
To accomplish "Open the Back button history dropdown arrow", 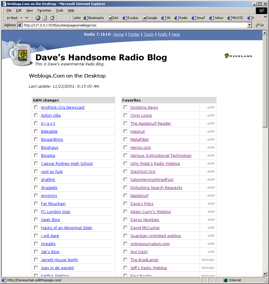I will (x=21, y=18).
